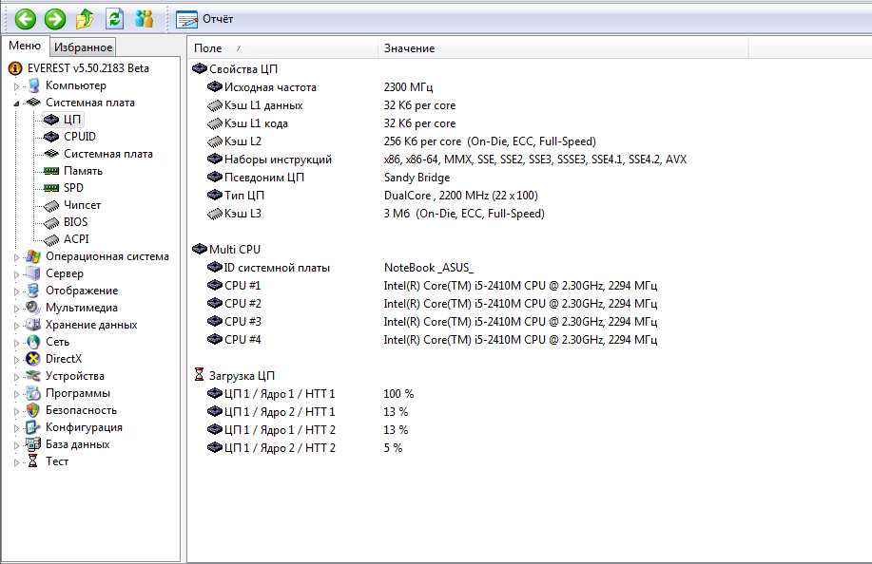This screenshot has height=564, width=872.
Task: Click the Up level arrow icon
Action: tap(85, 18)
